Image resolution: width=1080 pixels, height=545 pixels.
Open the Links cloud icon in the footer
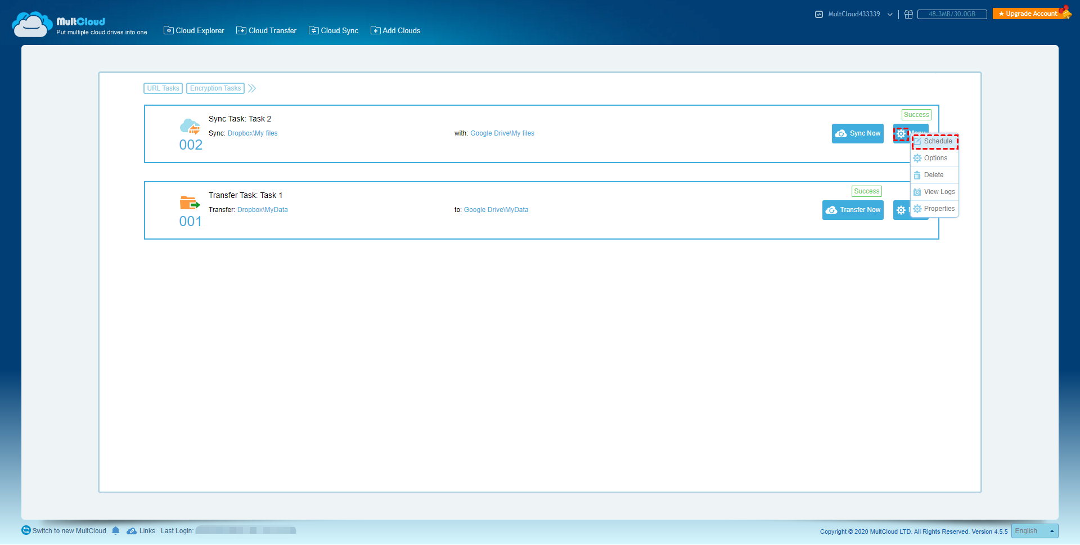coord(131,530)
